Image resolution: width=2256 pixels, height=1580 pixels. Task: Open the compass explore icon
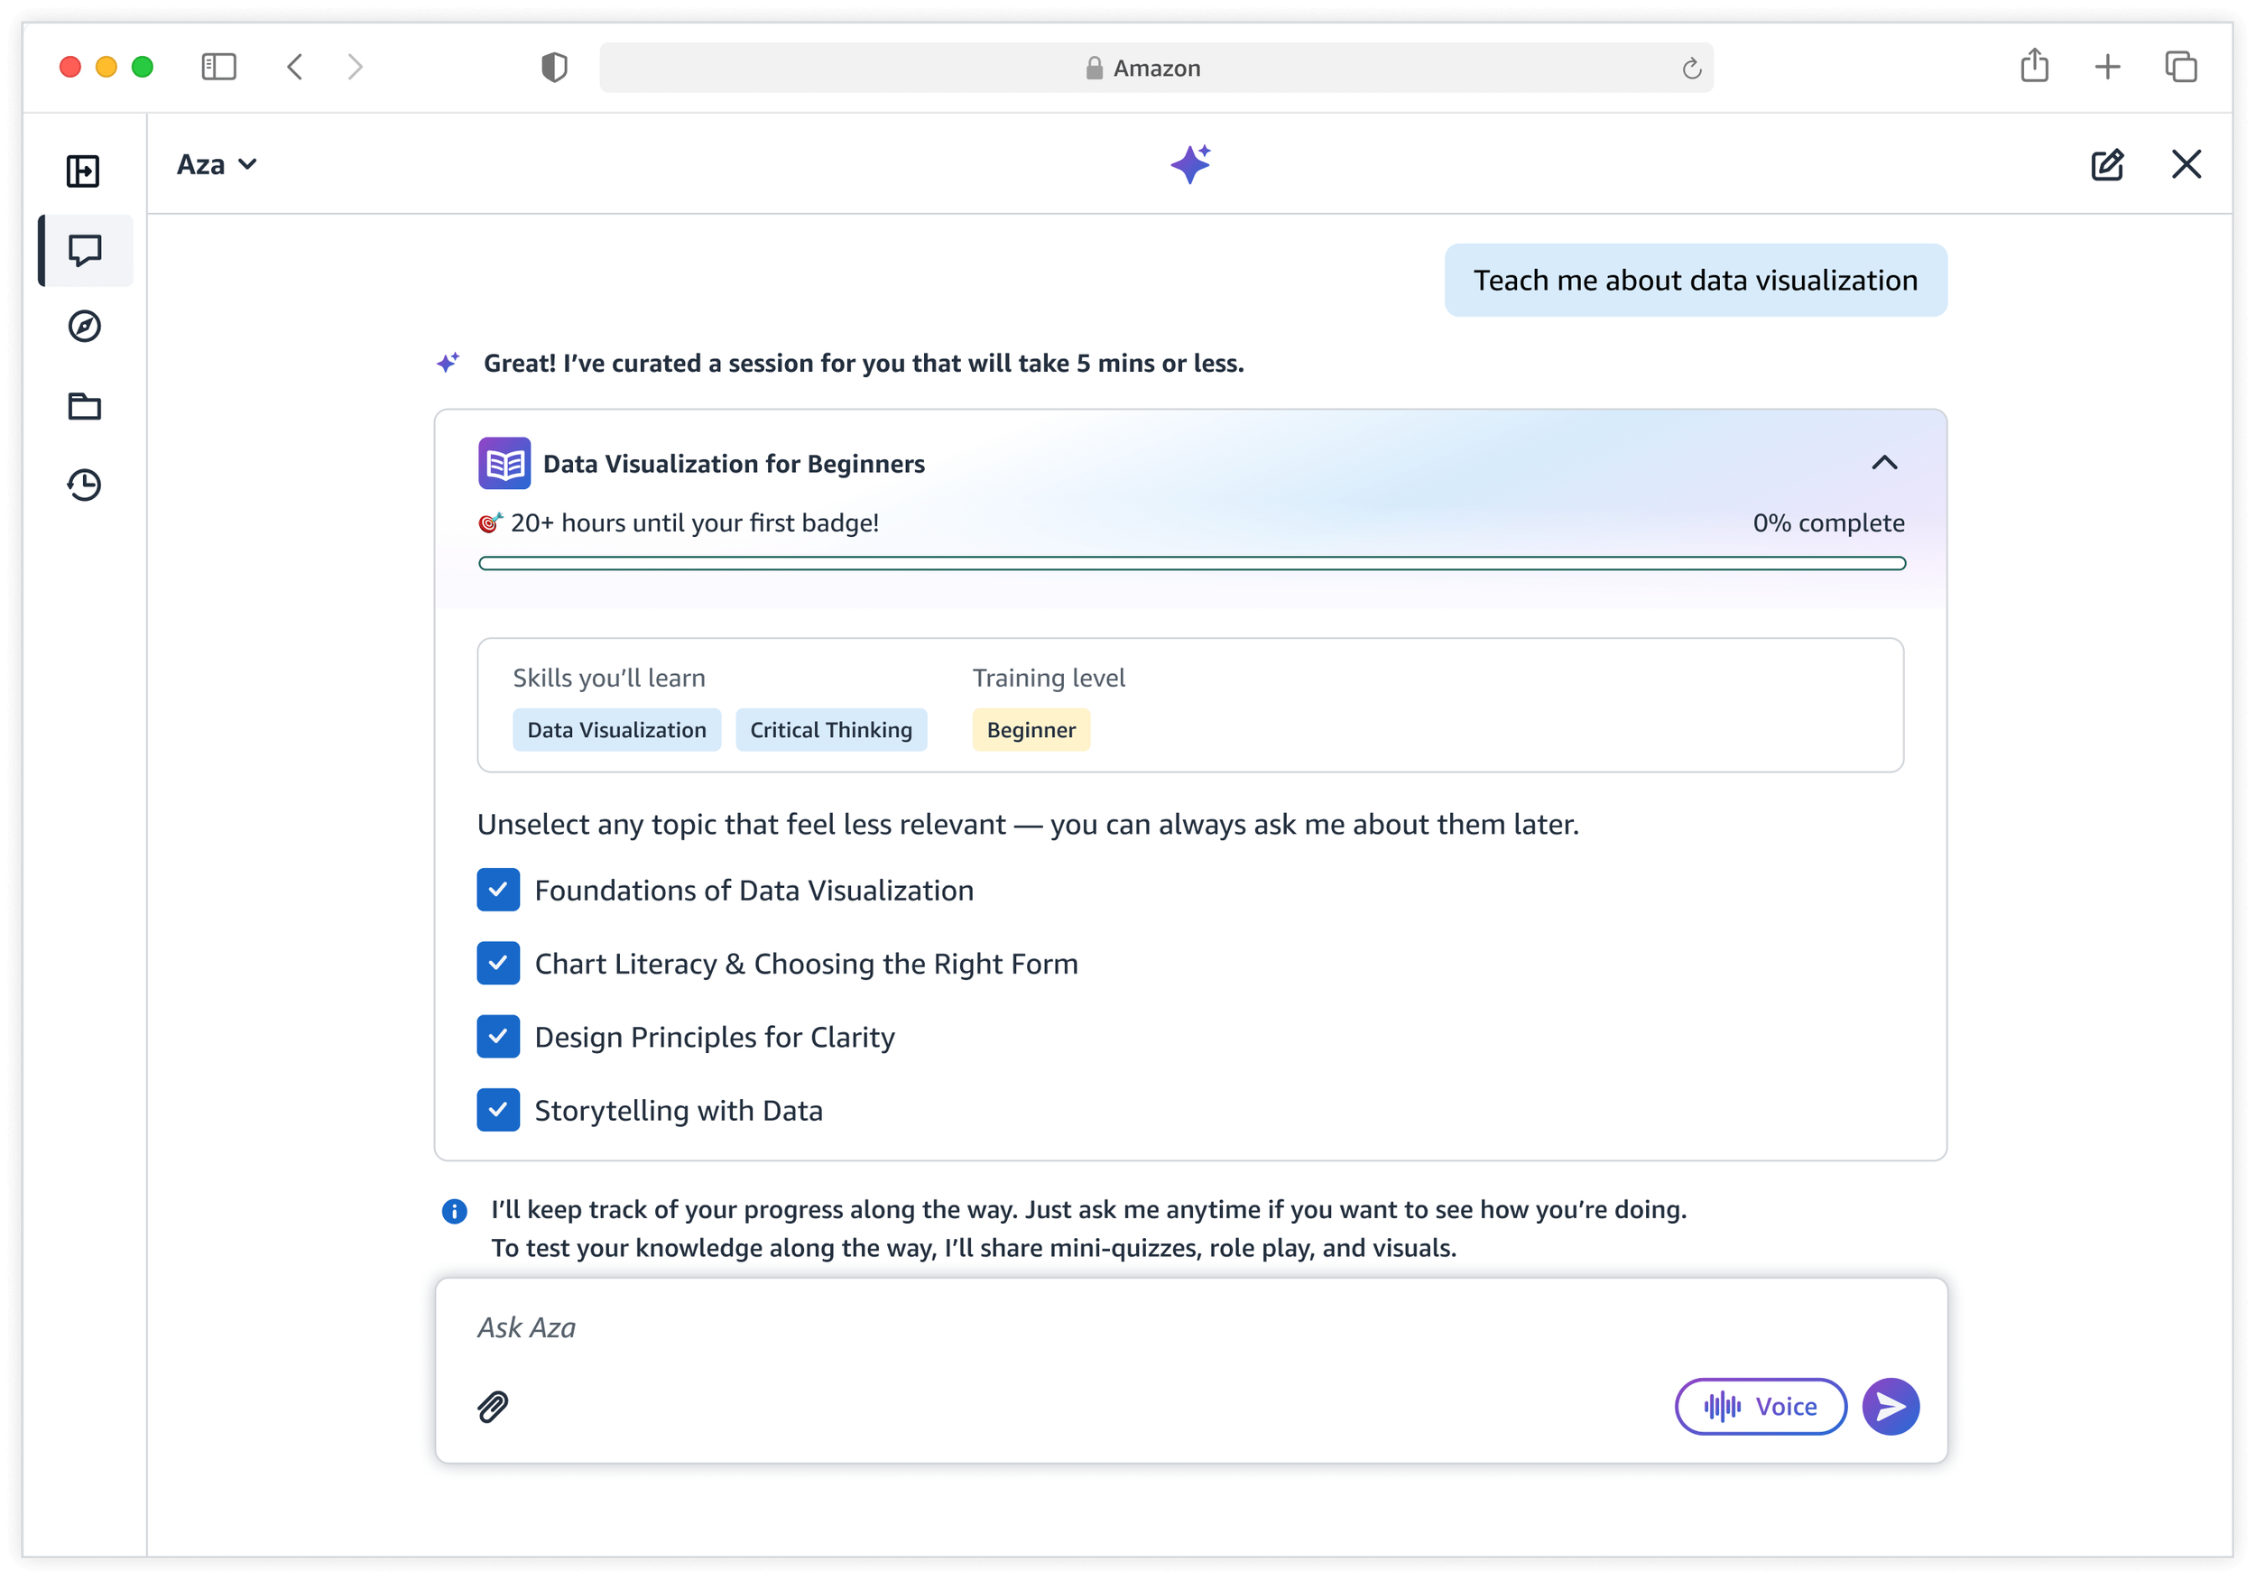click(85, 327)
